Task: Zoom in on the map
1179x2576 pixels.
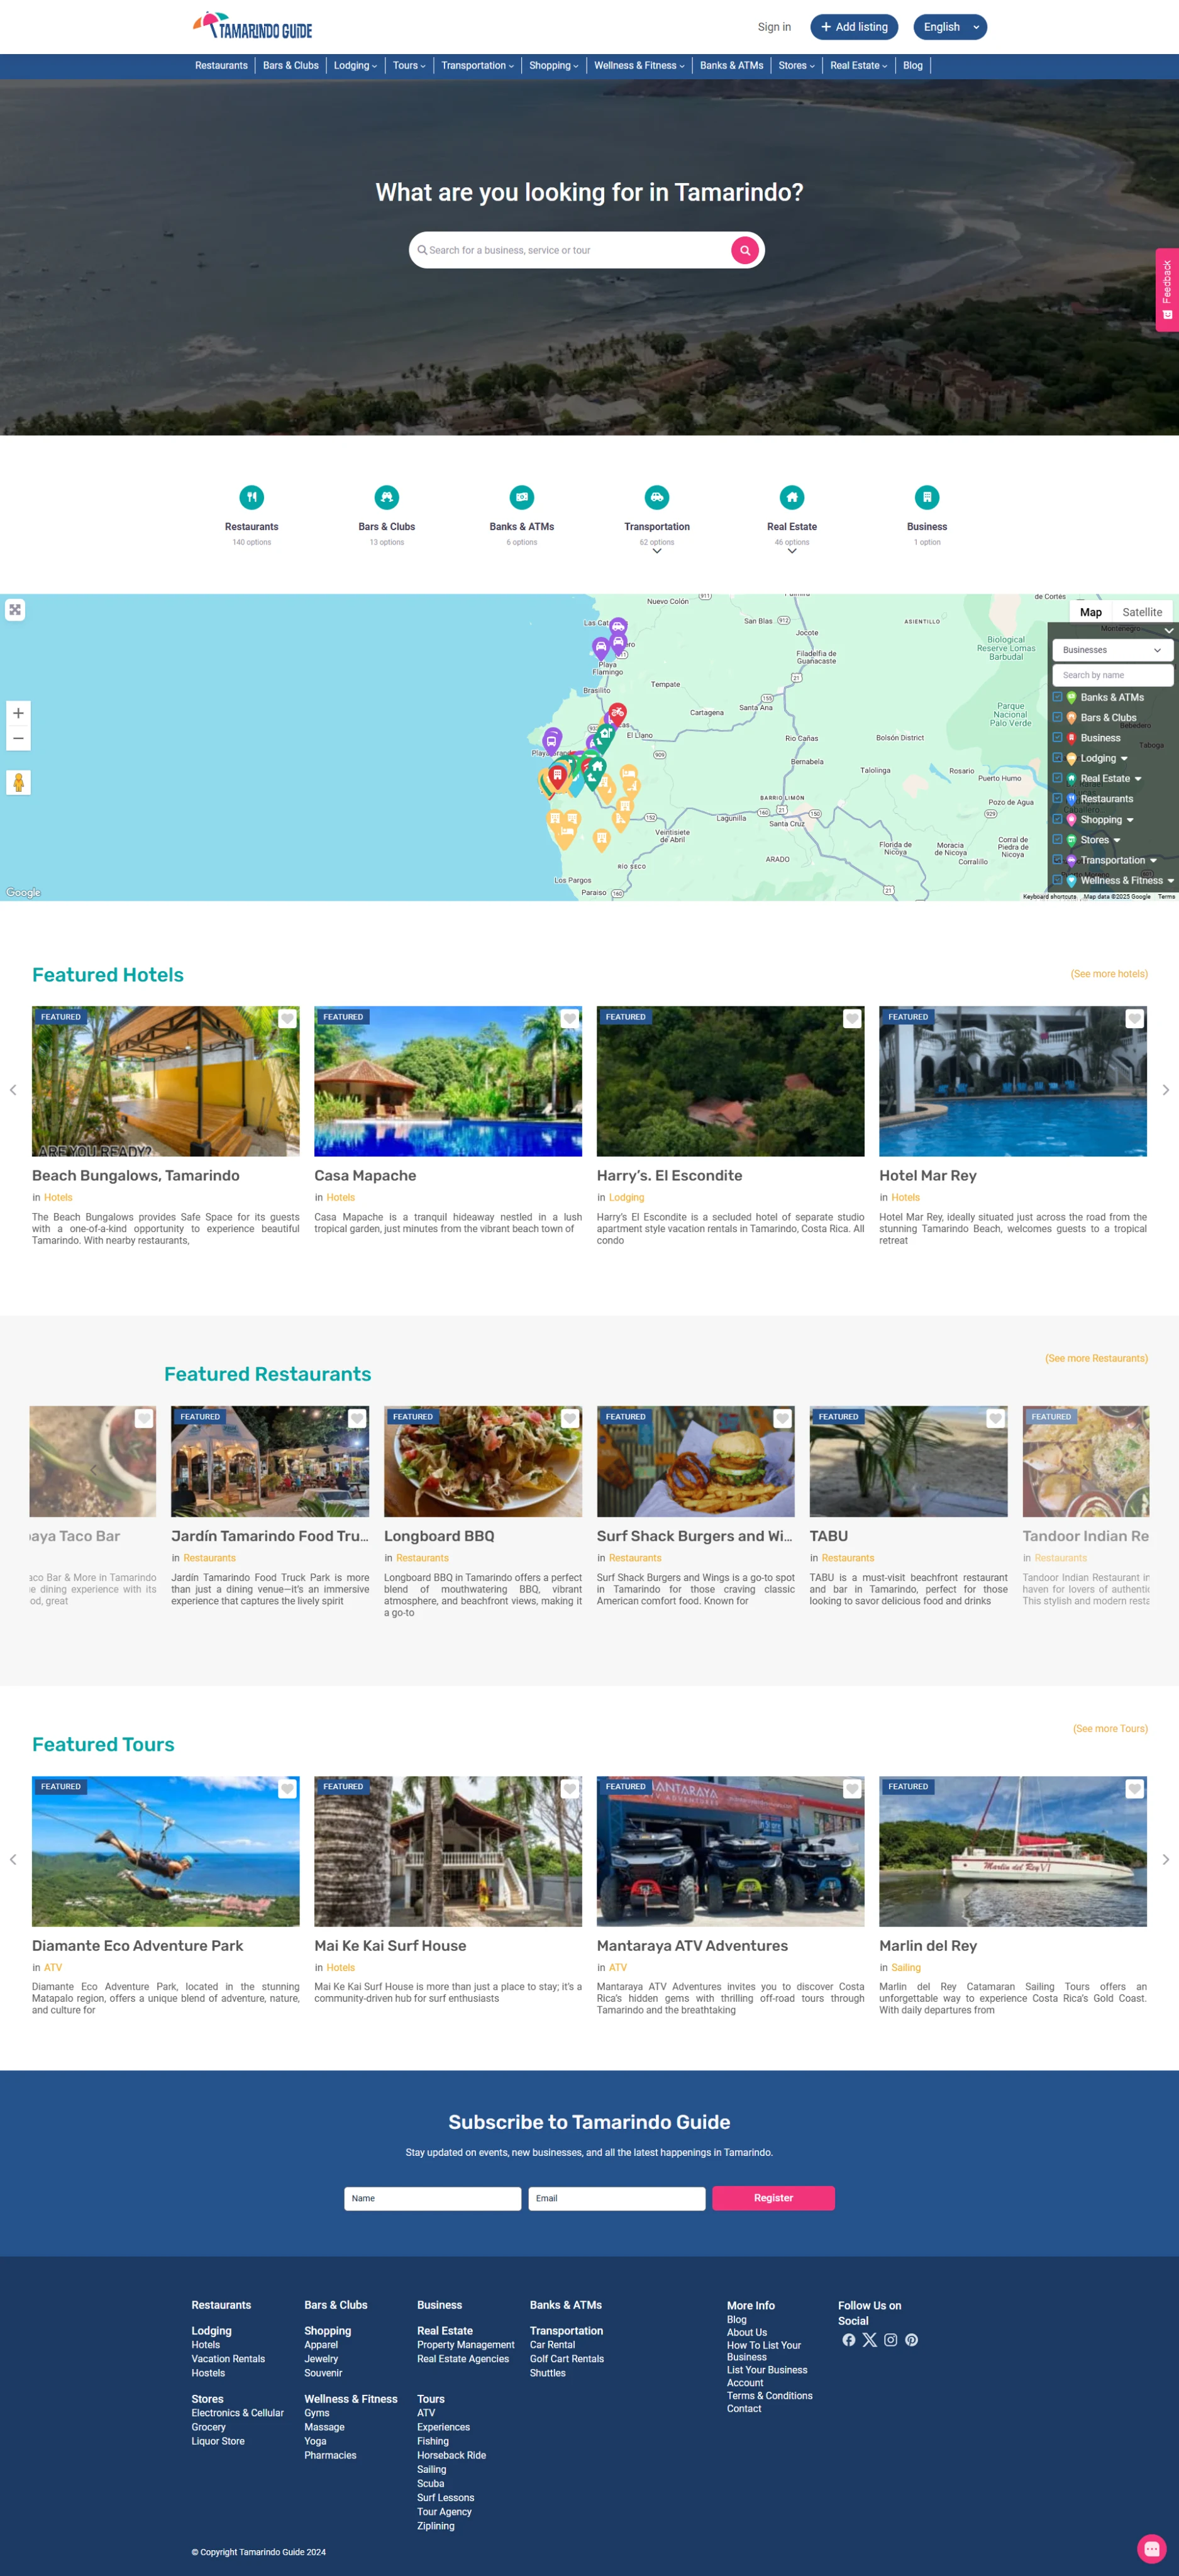Action: [18, 713]
